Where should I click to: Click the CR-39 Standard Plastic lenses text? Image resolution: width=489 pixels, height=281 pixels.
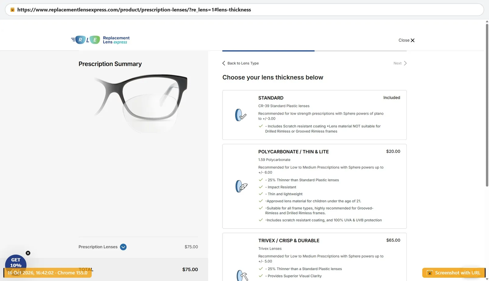[x=284, y=106]
